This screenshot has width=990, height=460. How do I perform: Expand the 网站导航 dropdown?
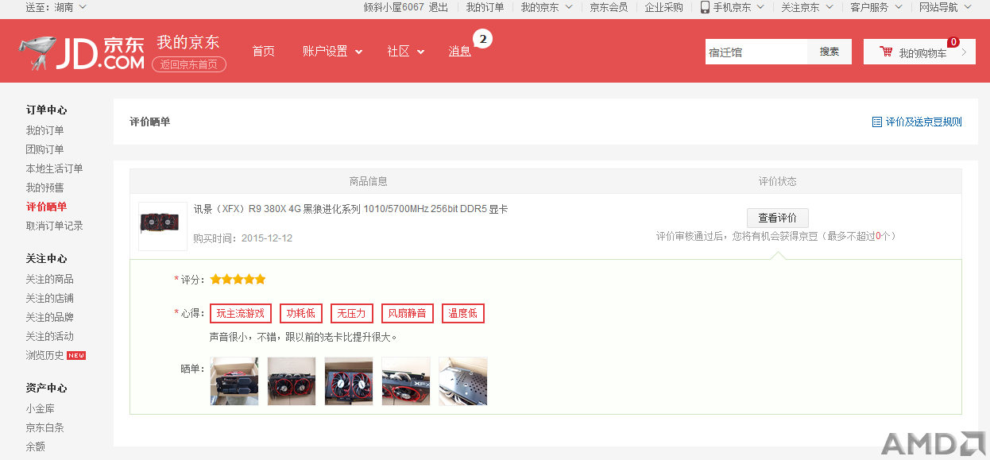click(x=968, y=7)
